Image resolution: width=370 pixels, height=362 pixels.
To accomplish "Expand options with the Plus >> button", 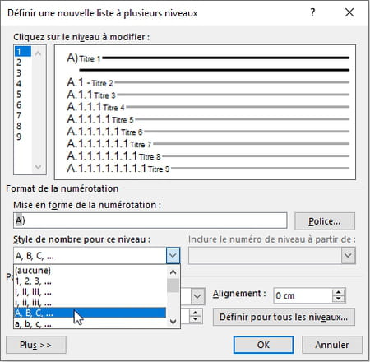I will pyautogui.click(x=36, y=345).
